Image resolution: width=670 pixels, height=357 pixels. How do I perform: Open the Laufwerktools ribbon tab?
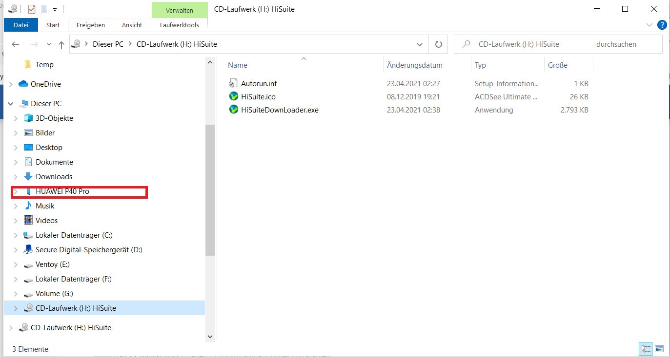(180, 25)
